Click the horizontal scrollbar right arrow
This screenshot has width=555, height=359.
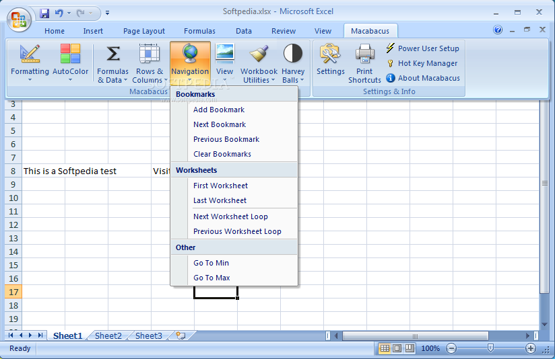(x=527, y=335)
